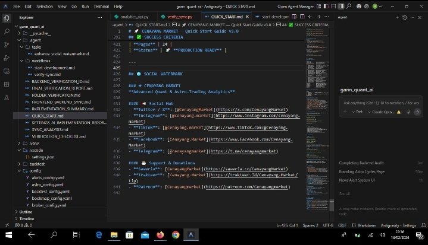The image size is (428, 245).
Task: Open the Help menu
Action: pyautogui.click(x=118, y=7)
